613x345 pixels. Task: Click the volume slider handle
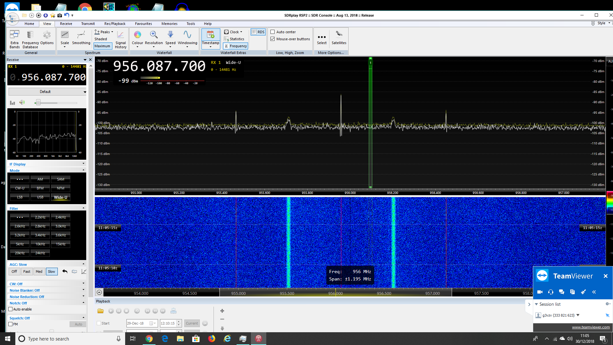pyautogui.click(x=38, y=103)
